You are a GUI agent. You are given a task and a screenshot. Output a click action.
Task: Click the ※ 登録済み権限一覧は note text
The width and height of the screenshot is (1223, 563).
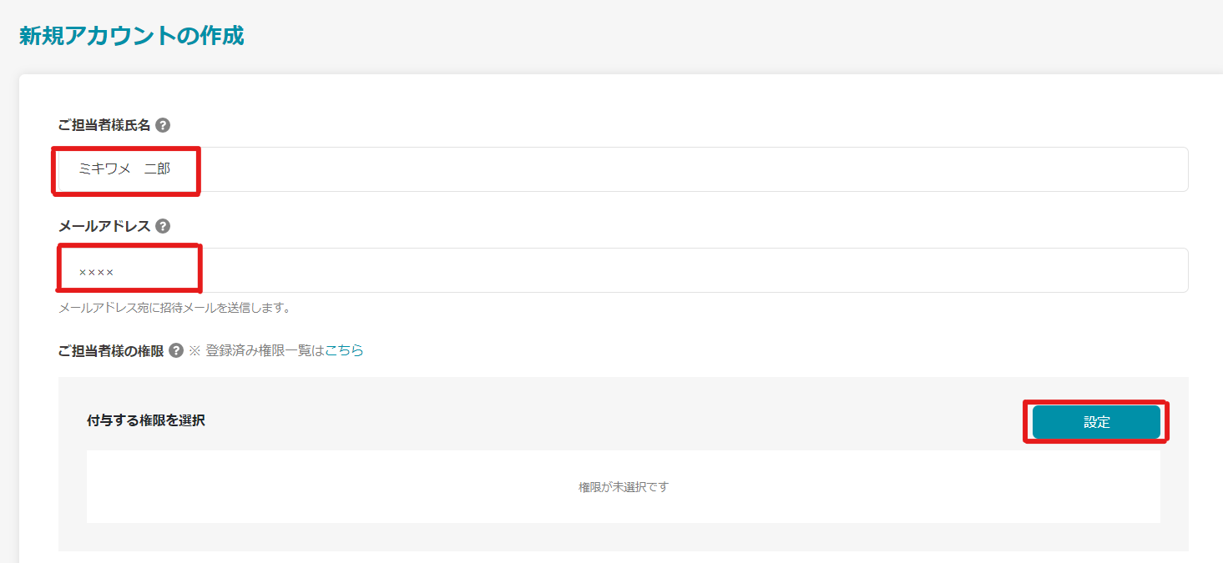[255, 351]
